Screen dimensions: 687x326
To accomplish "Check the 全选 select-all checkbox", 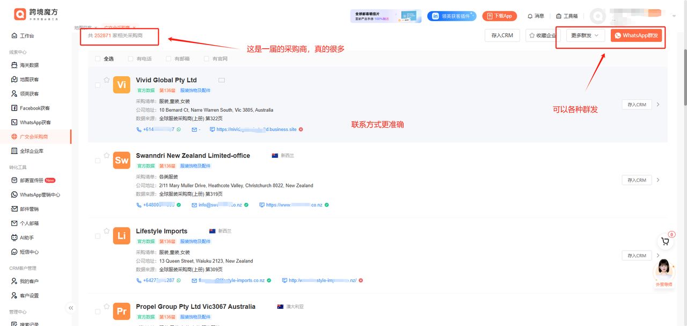I will tap(97, 59).
